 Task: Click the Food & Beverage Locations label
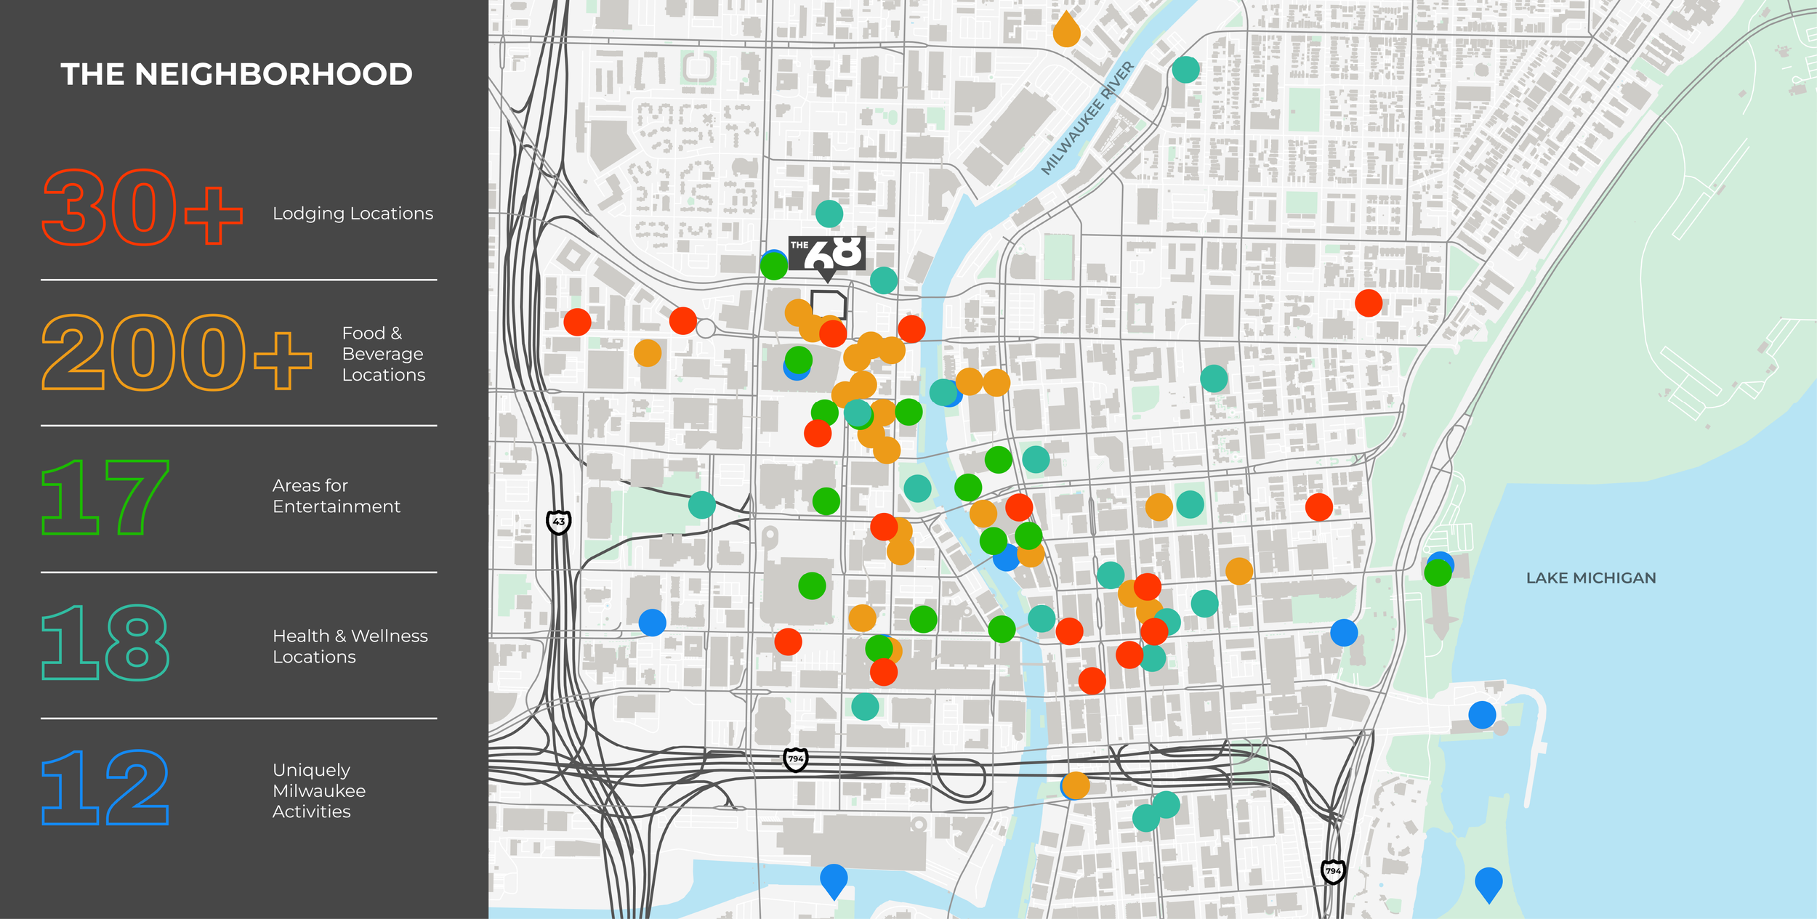pos(384,354)
